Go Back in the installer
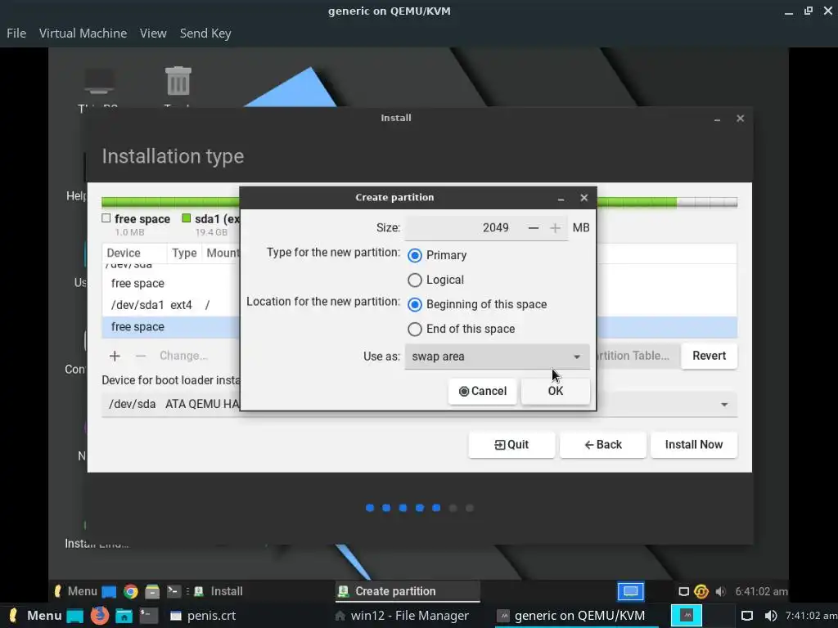Image resolution: width=838 pixels, height=628 pixels. click(603, 445)
